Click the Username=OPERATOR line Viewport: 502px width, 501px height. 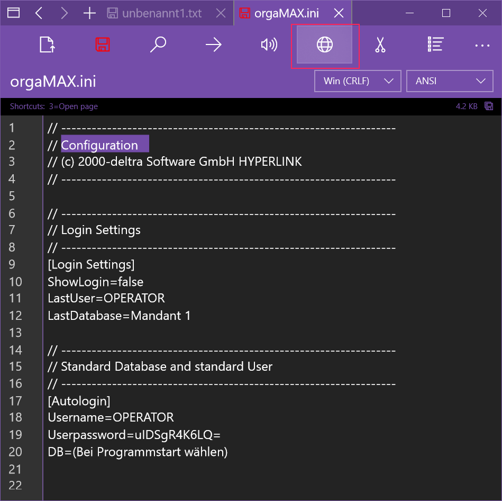pos(111,417)
